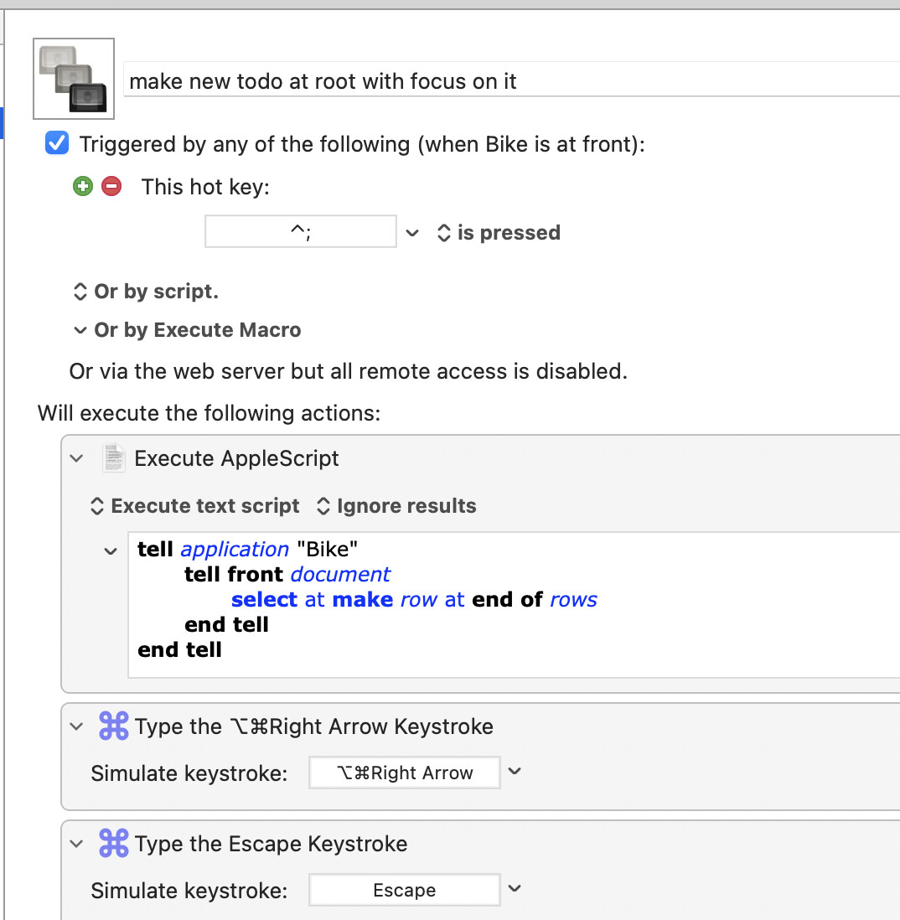Image resolution: width=900 pixels, height=920 pixels.
Task: Collapse the "Or by Execute Macro" section
Action: click(x=80, y=330)
